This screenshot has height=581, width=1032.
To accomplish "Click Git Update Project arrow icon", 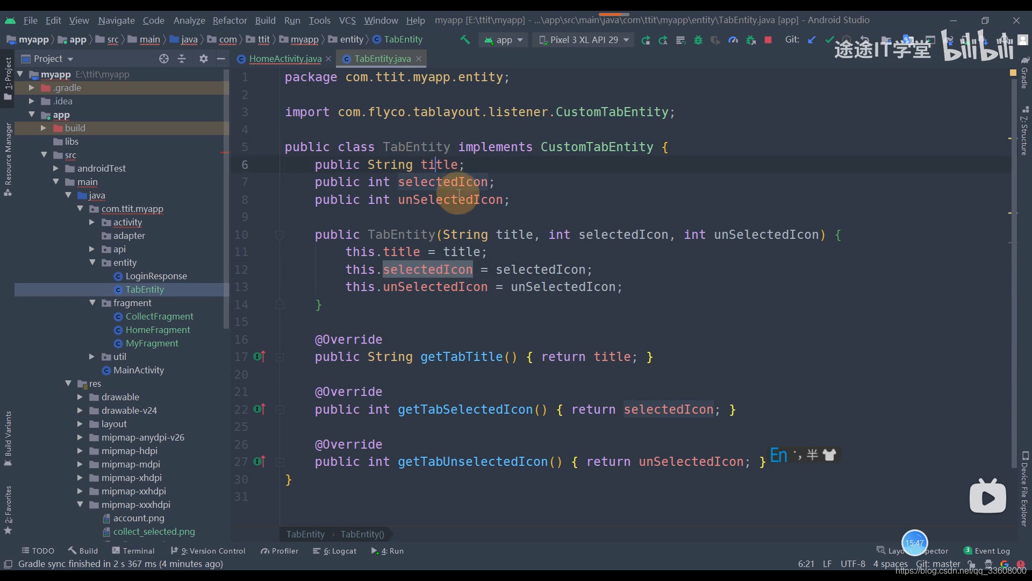I will [x=812, y=40].
